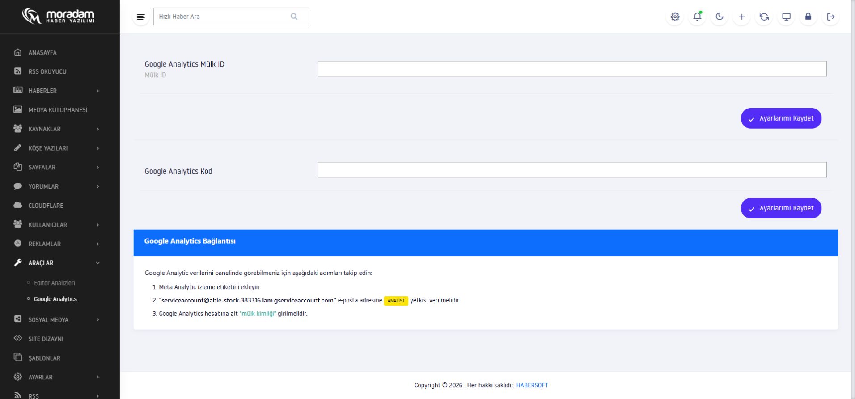The image size is (855, 399).
Task: Expand the Reklamlar submenu chevron
Action: (97, 244)
